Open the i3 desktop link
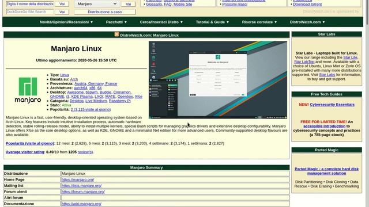 tap(67, 97)
